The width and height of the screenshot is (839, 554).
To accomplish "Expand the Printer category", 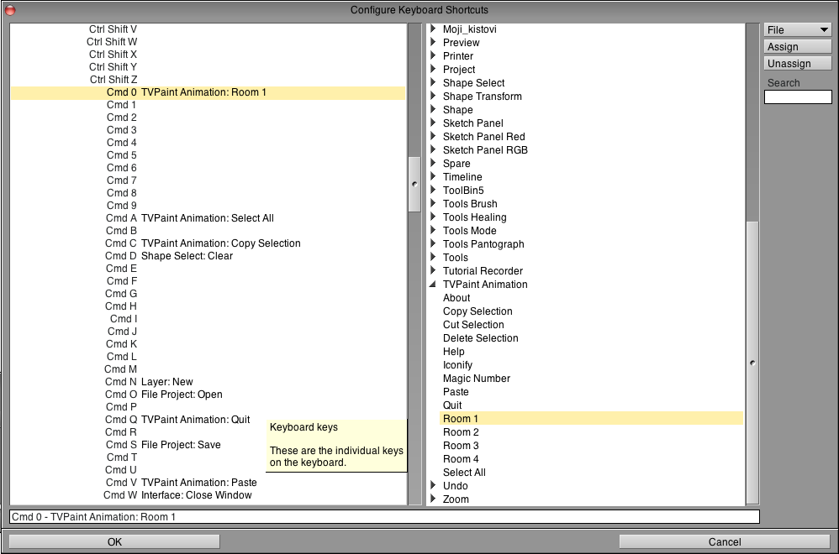I will coord(434,55).
